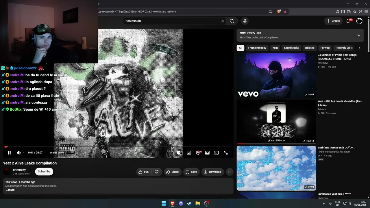The width and height of the screenshot is (370, 208).
Task: Mute the video volume speaker icon
Action: point(19,153)
